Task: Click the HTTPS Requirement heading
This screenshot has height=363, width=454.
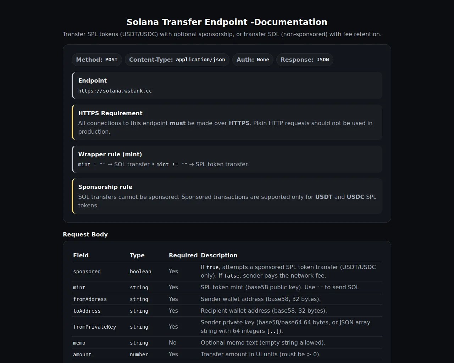Action: tap(110, 113)
